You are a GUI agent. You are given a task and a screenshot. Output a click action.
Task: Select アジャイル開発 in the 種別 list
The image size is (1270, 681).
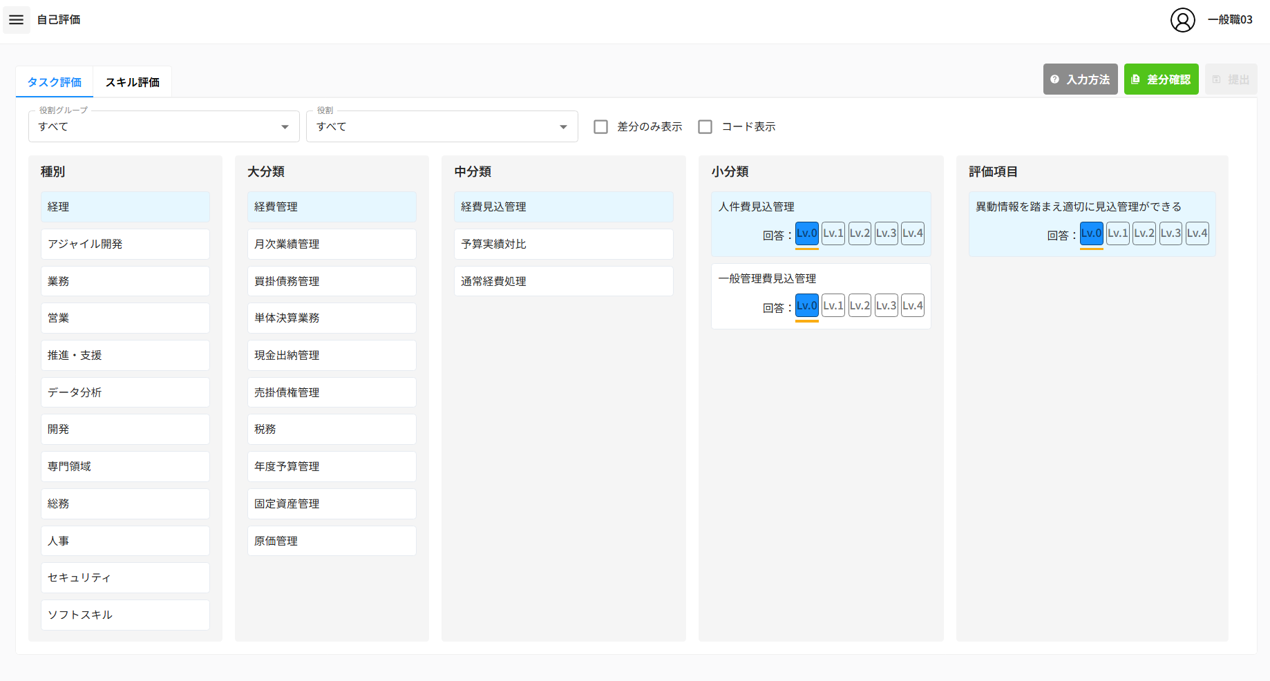point(125,244)
